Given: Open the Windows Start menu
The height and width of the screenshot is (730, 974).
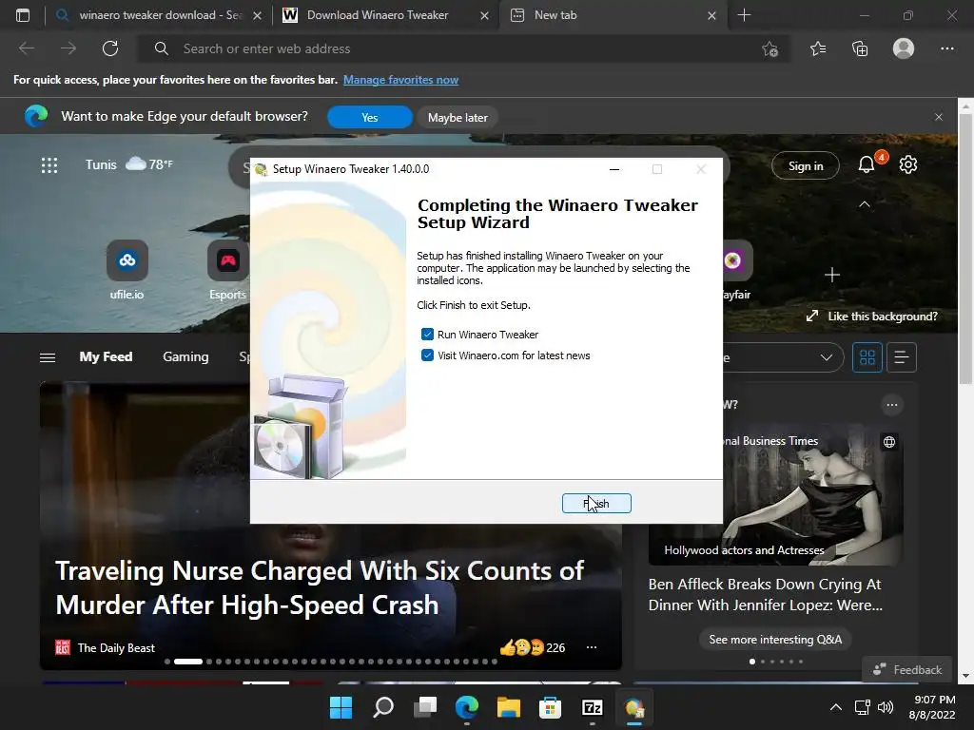Looking at the screenshot, I should [341, 707].
